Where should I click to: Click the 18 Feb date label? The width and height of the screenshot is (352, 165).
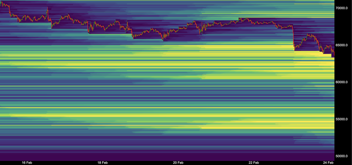pyautogui.click(x=103, y=162)
